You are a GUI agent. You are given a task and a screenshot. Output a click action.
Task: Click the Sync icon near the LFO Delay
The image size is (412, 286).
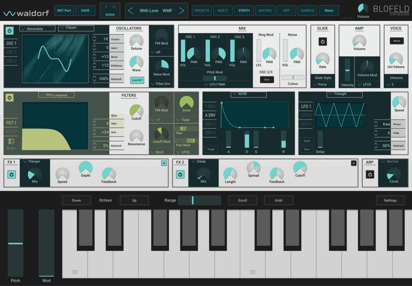[x=307, y=149]
